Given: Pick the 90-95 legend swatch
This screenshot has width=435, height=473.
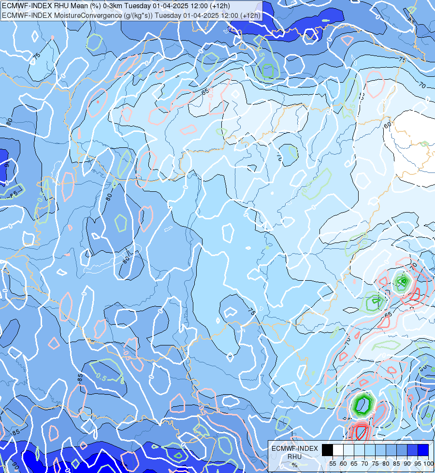Looking at the screenshot, I should pyautogui.click(x=412, y=450).
